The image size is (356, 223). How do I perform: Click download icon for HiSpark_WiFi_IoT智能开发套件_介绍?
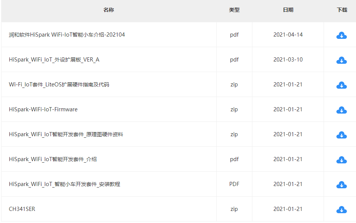pos(341,160)
